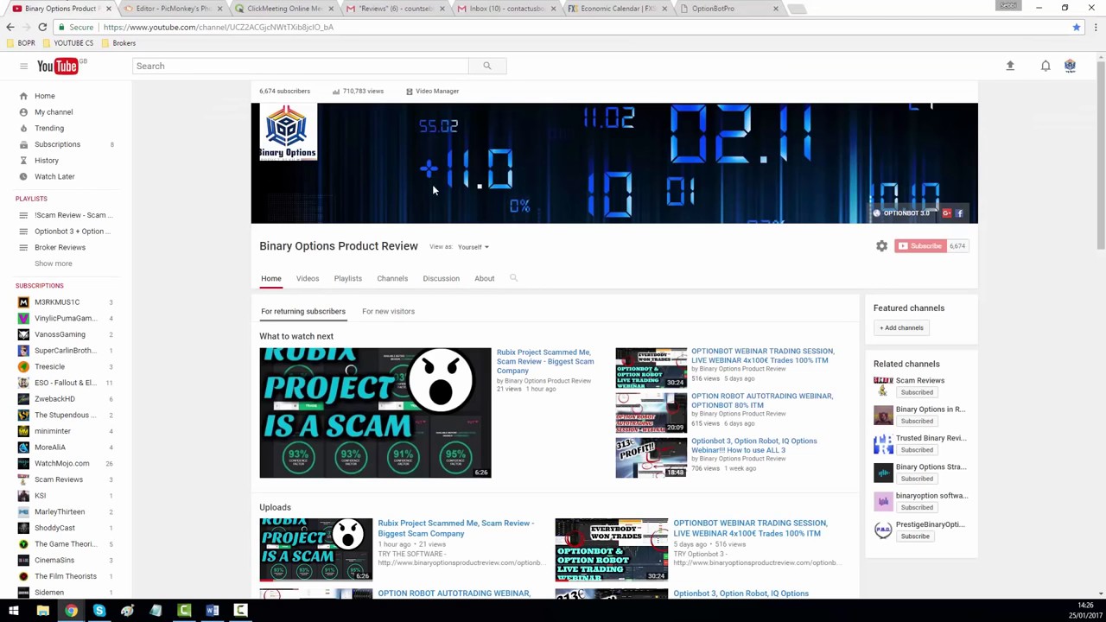1106x622 pixels.
Task: Open OPTIONBOT WEBINAR 30:24 video thumbnail
Action: [x=651, y=367]
